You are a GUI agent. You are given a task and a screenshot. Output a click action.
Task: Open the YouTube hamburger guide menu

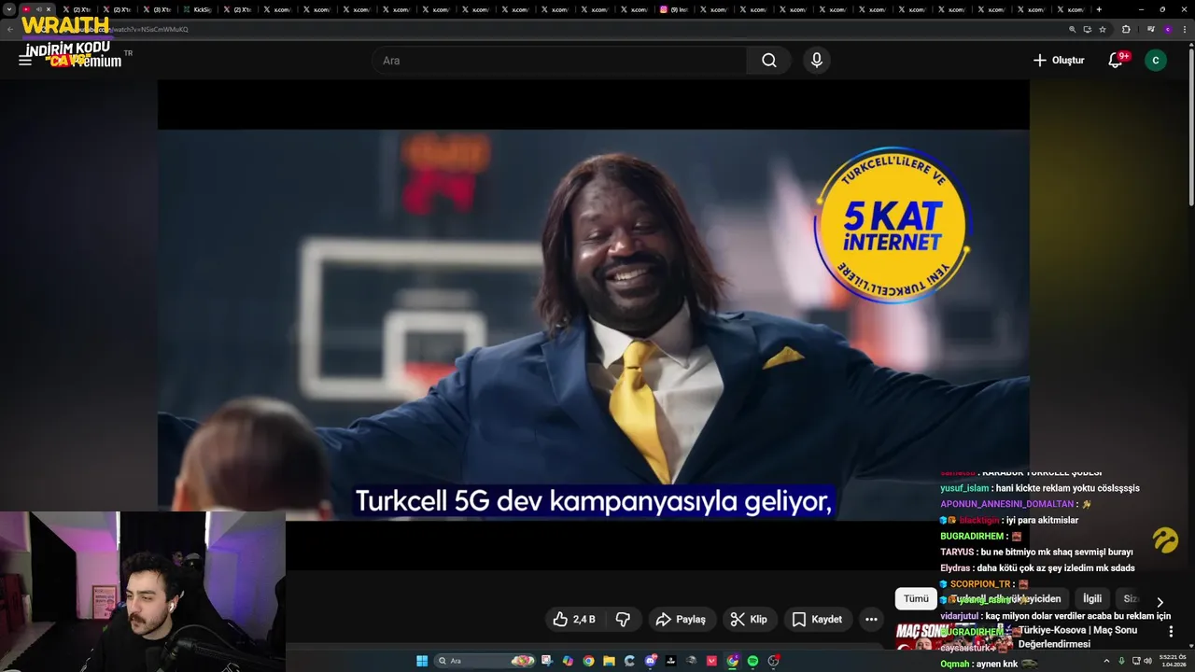tap(25, 60)
